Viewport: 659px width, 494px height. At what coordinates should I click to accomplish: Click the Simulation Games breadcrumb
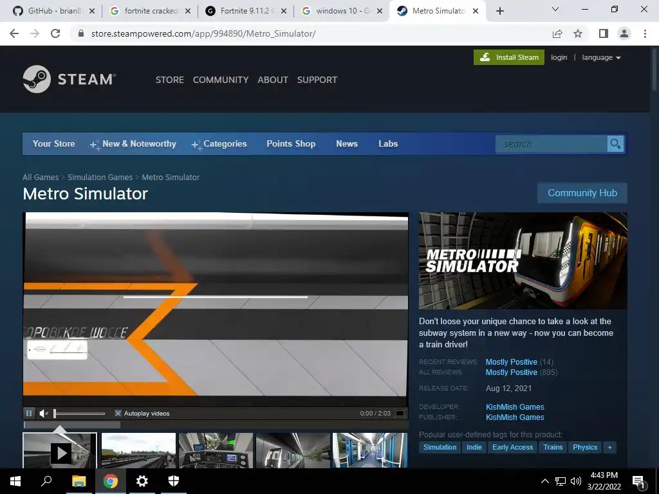(x=100, y=178)
